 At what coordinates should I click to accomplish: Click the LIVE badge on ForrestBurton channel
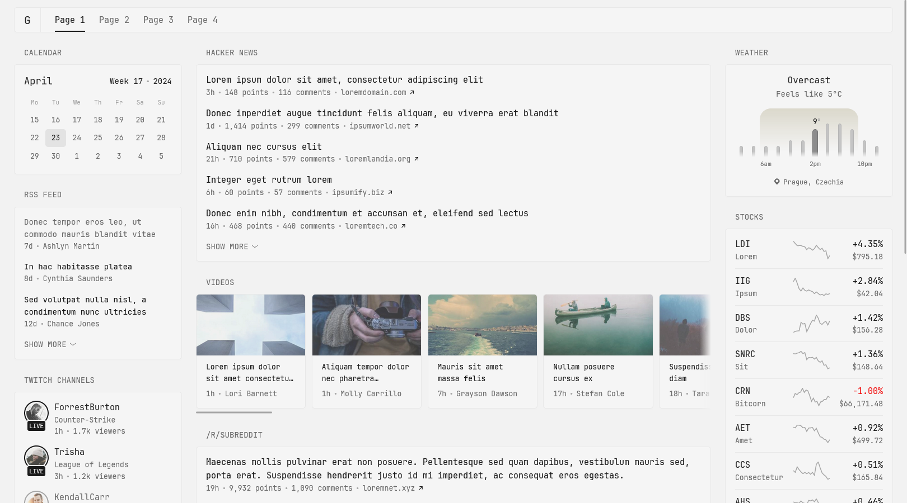tap(36, 426)
